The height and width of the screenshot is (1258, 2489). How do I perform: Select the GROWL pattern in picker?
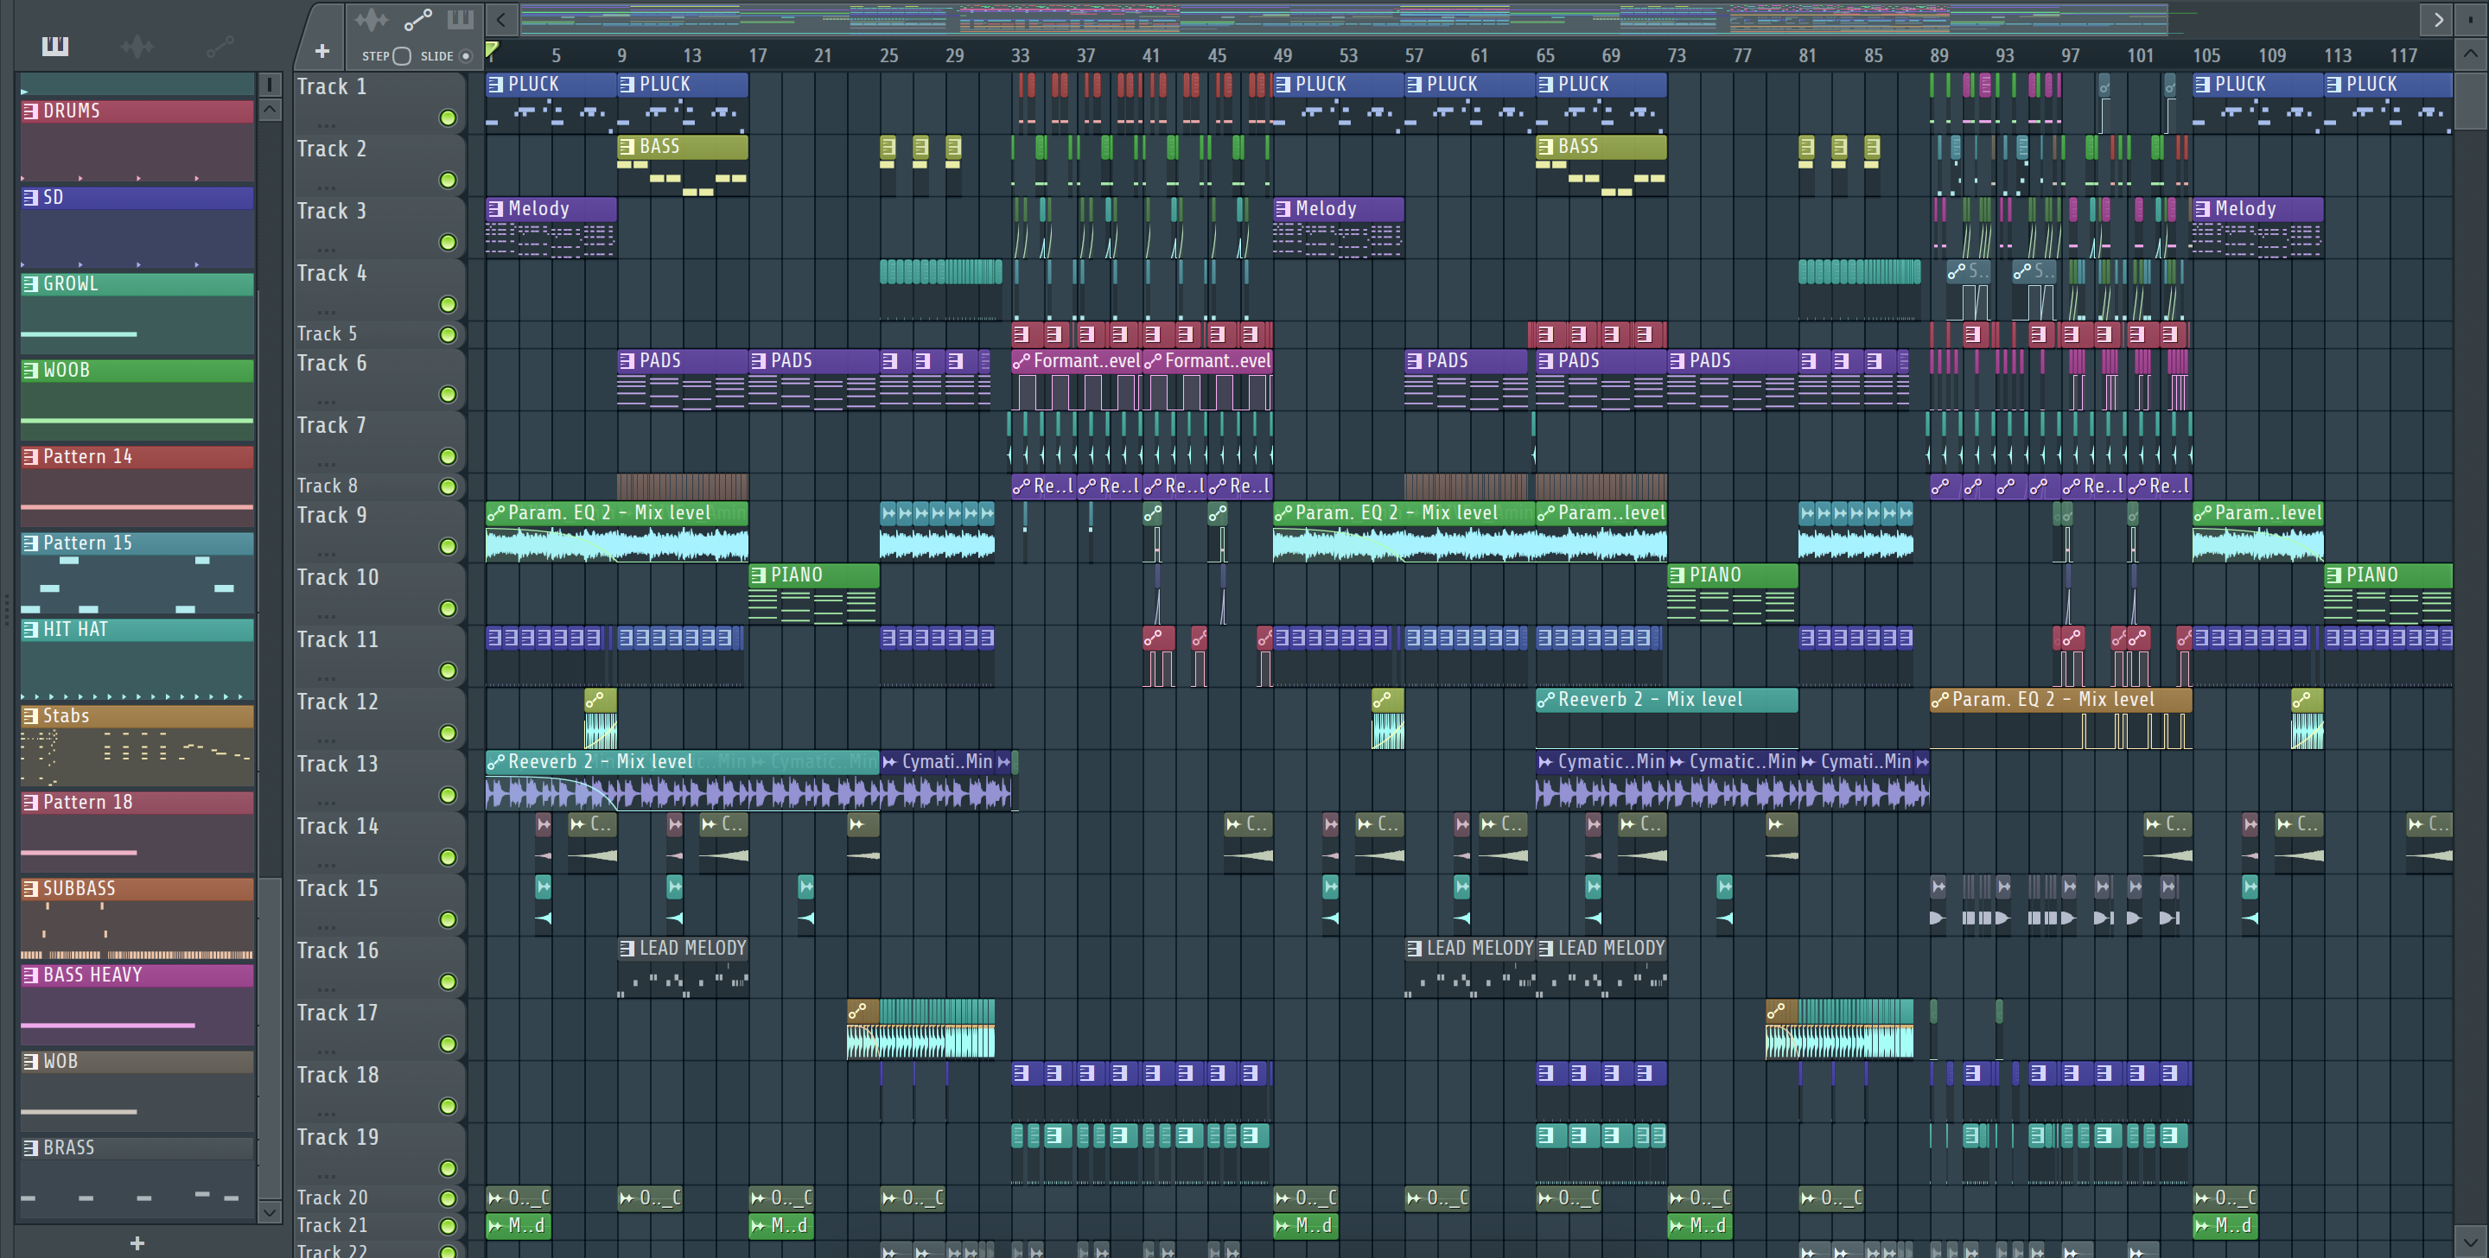137,313
